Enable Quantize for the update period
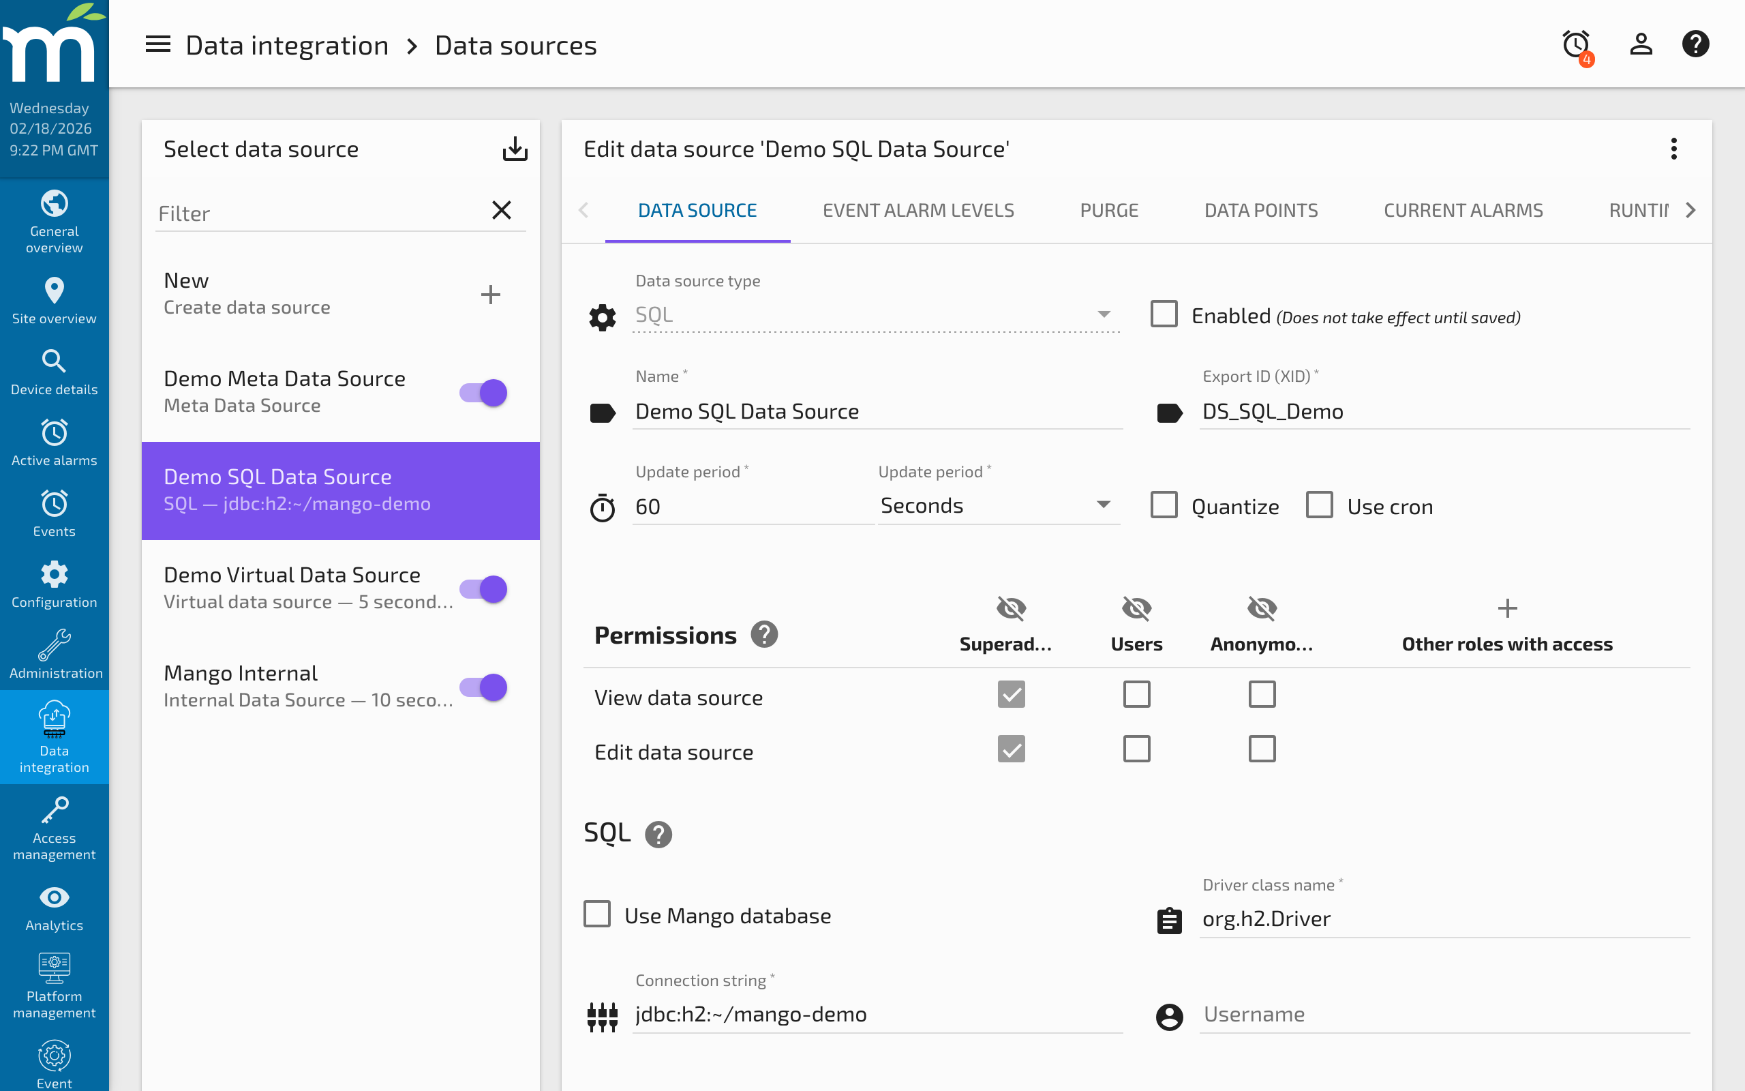1745x1091 pixels. coord(1164,505)
